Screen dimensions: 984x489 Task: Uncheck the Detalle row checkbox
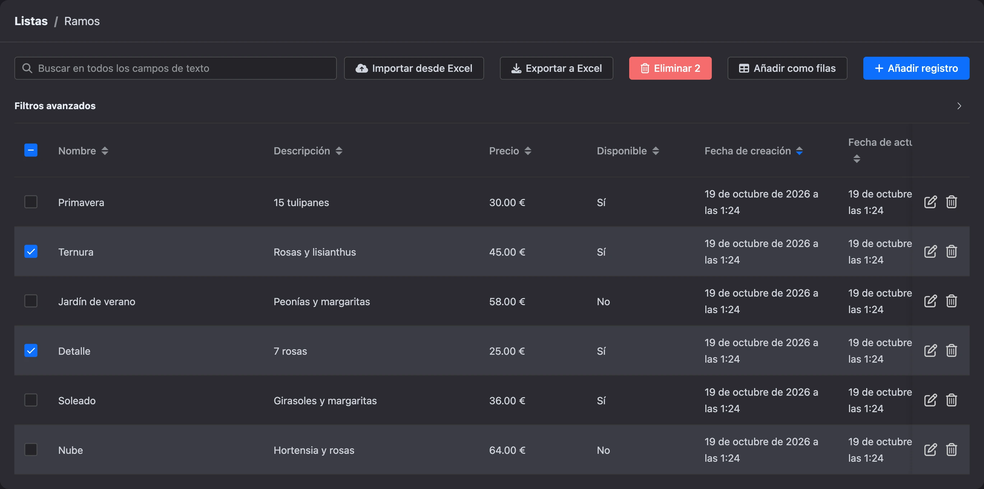(x=31, y=350)
